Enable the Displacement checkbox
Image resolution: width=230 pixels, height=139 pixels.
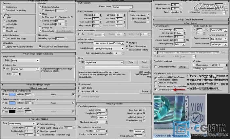(4, 7)
